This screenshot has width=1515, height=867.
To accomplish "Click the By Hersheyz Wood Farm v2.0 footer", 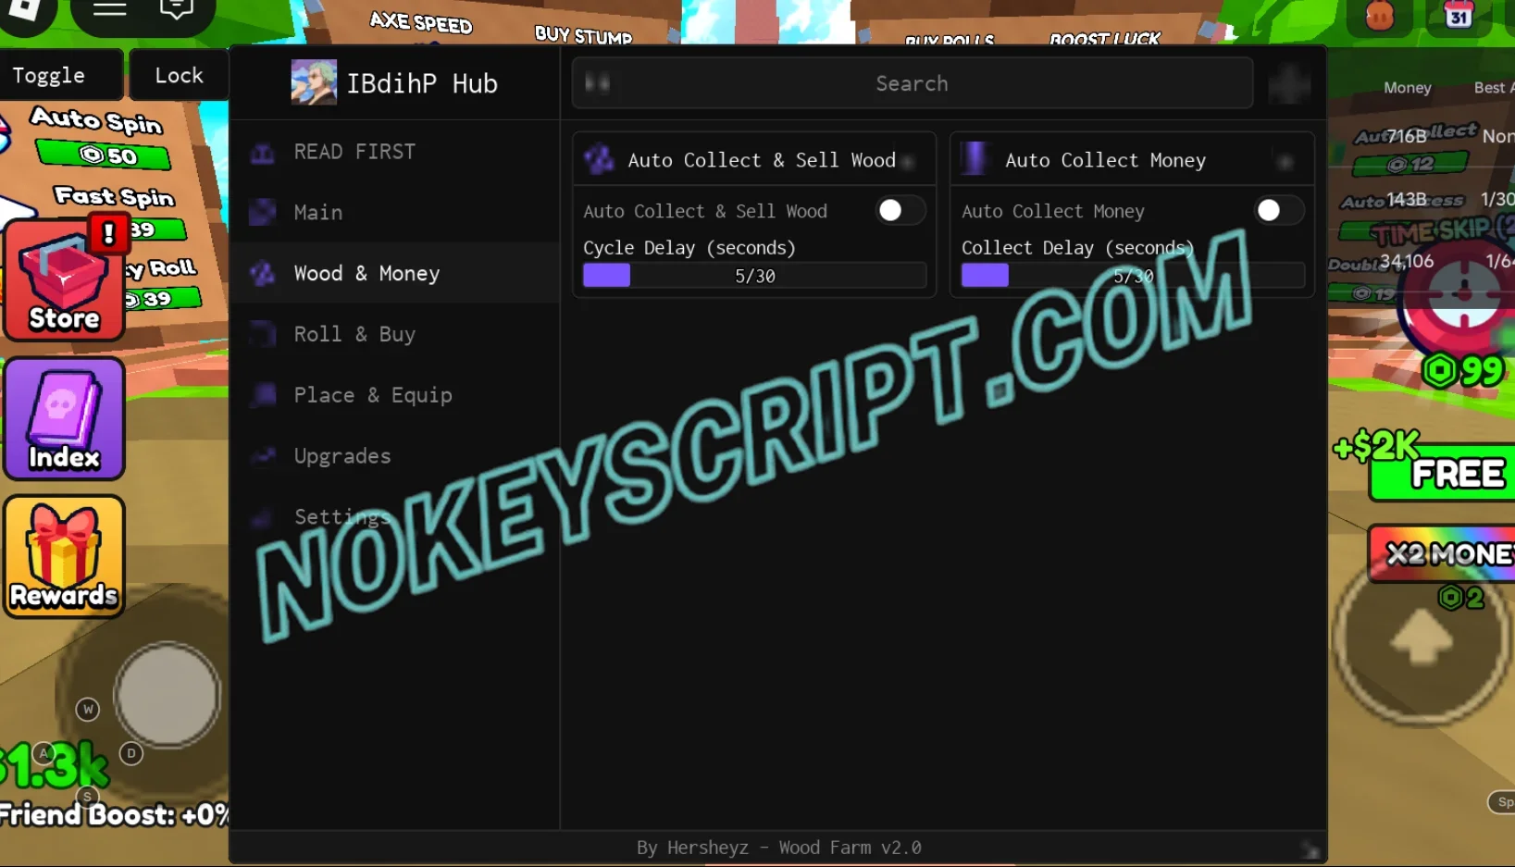I will 778,848.
